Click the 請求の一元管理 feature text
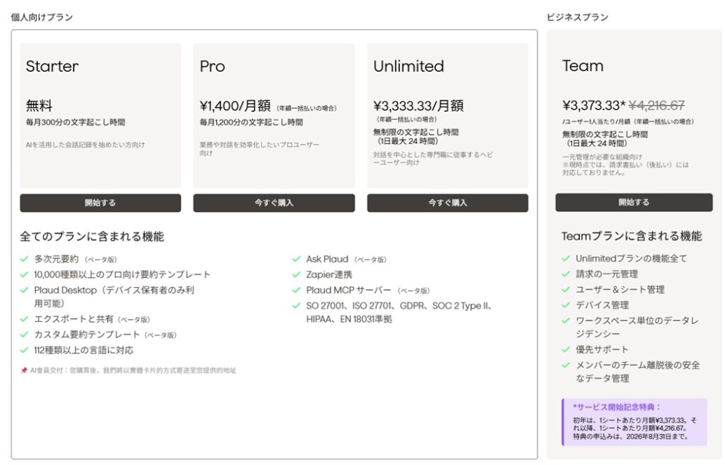The width and height of the screenshot is (725, 465). [x=607, y=274]
